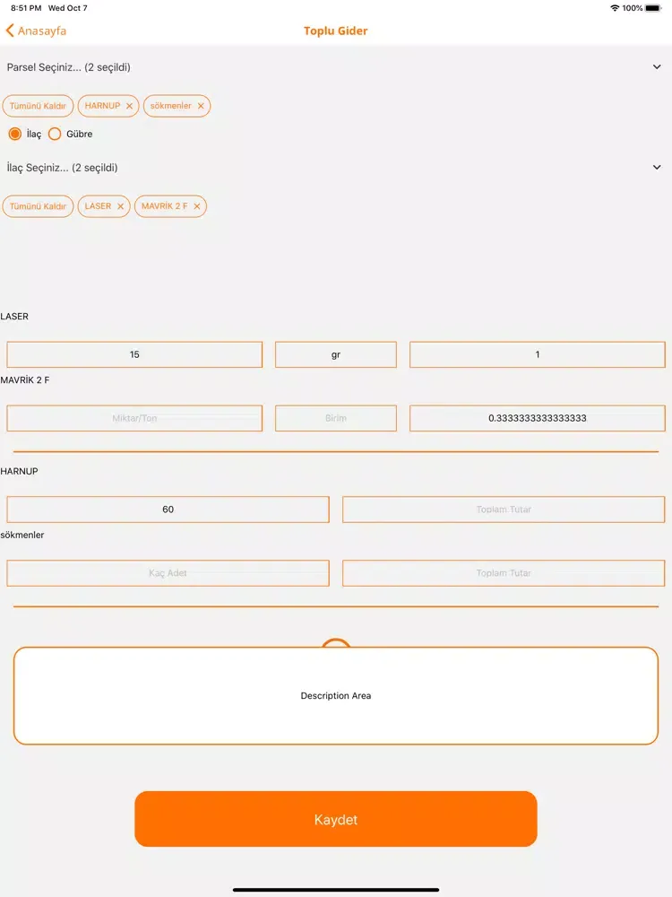Tap the MAVRİK 2 F chip label
The height and width of the screenshot is (897, 672).
pos(165,206)
